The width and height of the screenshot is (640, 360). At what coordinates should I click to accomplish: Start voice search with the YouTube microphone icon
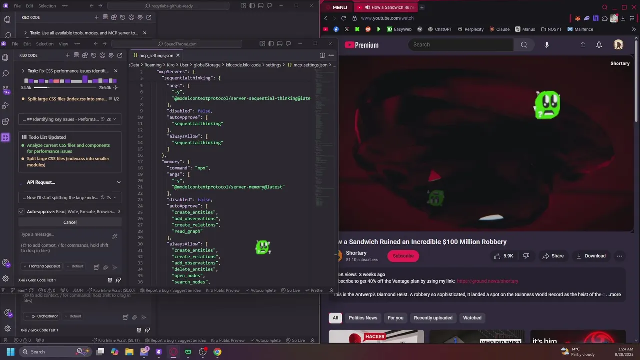coord(546,45)
